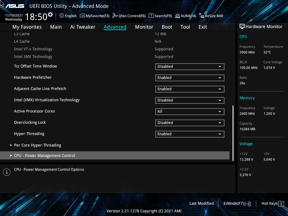Open Adjacent Cache Line Prefetch dropdown
Viewport: 288px width, 216px height.
pyautogui.click(x=190, y=89)
